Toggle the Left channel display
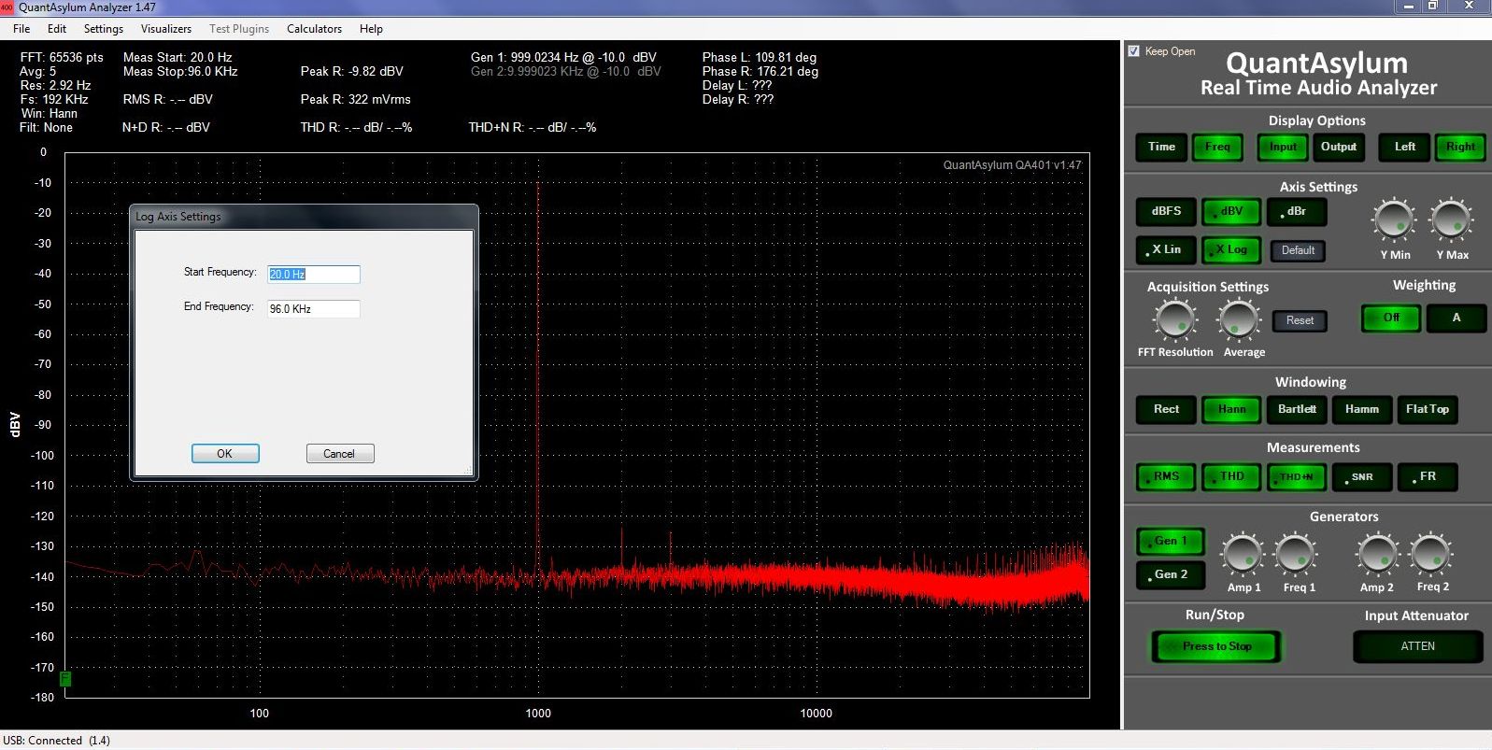The image size is (1492, 750). [x=1404, y=147]
